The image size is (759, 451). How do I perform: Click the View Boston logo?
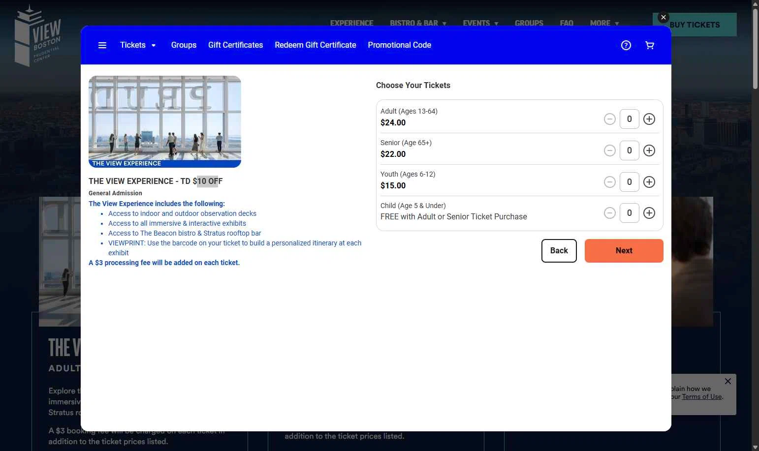[x=38, y=36]
